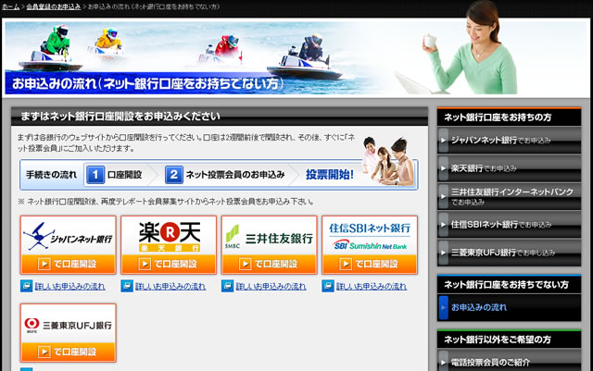The width and height of the screenshot is (593, 371).
Task: Click arrow icon beside sidebar 三井住友銀行インターネットバンク
Action: click(x=443, y=196)
